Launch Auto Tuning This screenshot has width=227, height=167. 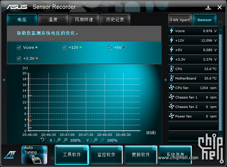pos(34,155)
